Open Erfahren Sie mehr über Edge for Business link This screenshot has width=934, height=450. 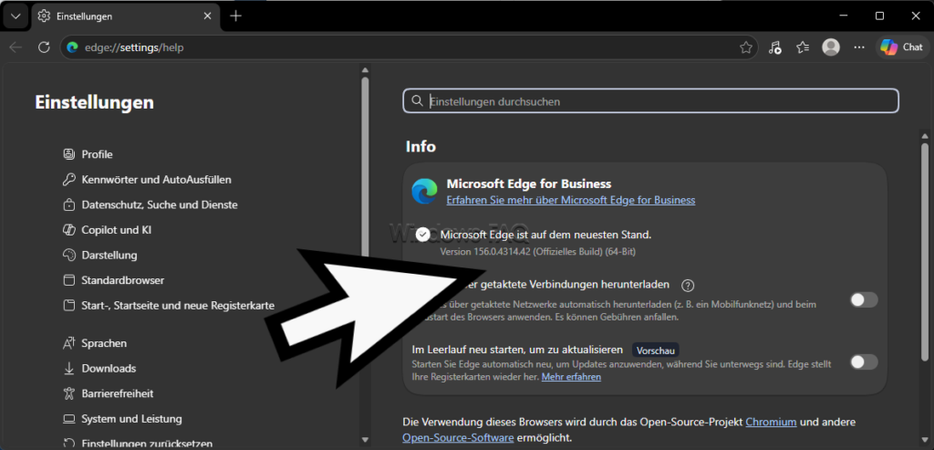(x=571, y=200)
